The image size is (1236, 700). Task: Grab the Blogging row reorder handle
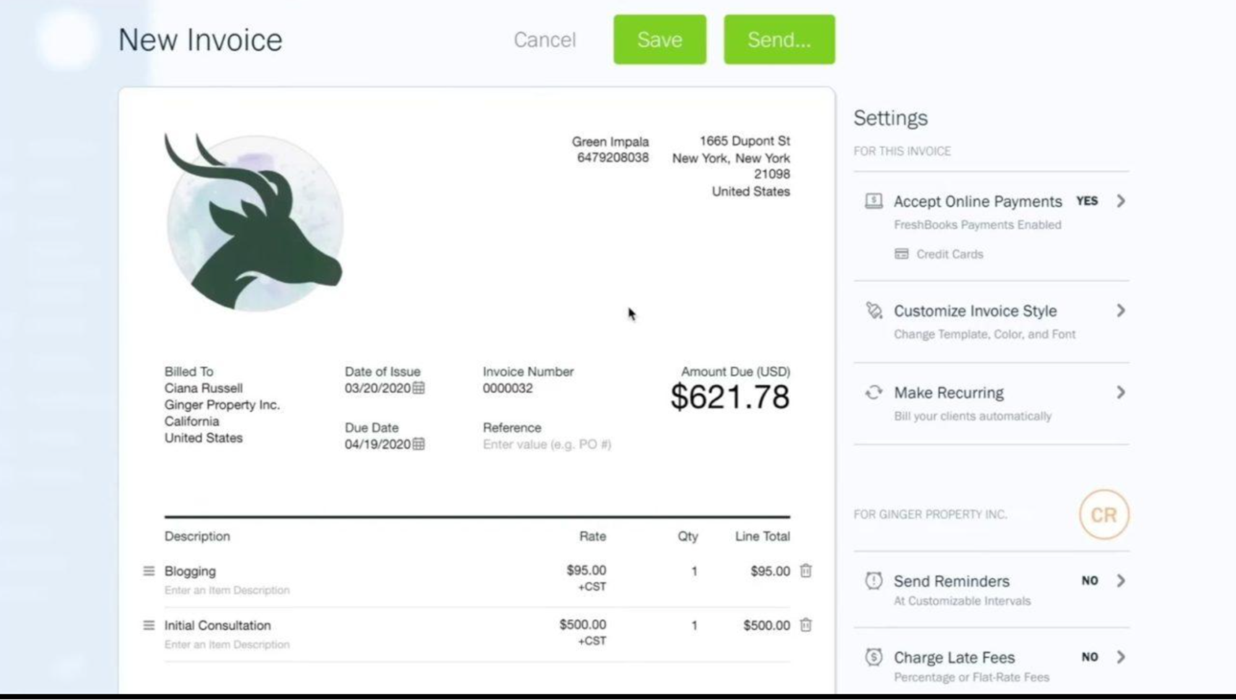click(148, 571)
